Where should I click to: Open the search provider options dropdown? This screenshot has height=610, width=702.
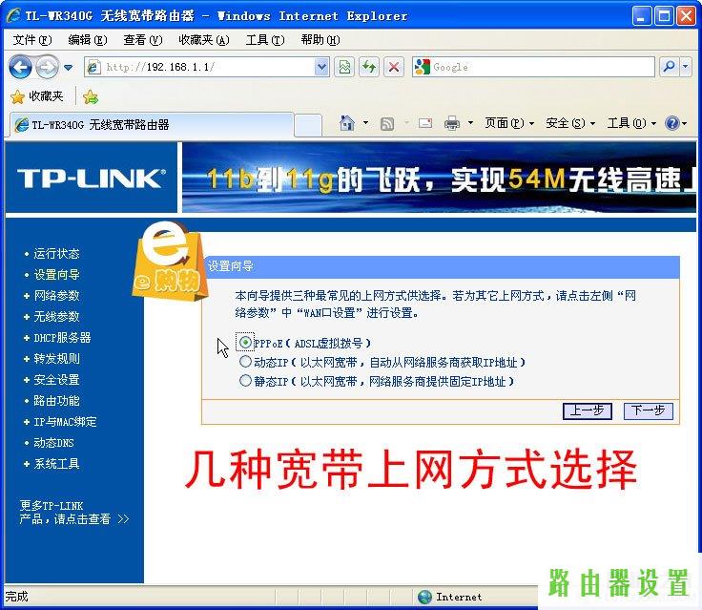(686, 67)
